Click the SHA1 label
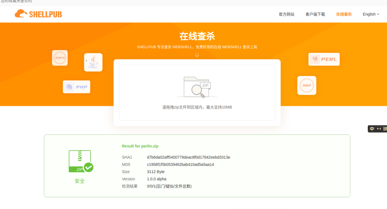Image resolution: width=387 pixels, height=209 pixels. (x=127, y=157)
